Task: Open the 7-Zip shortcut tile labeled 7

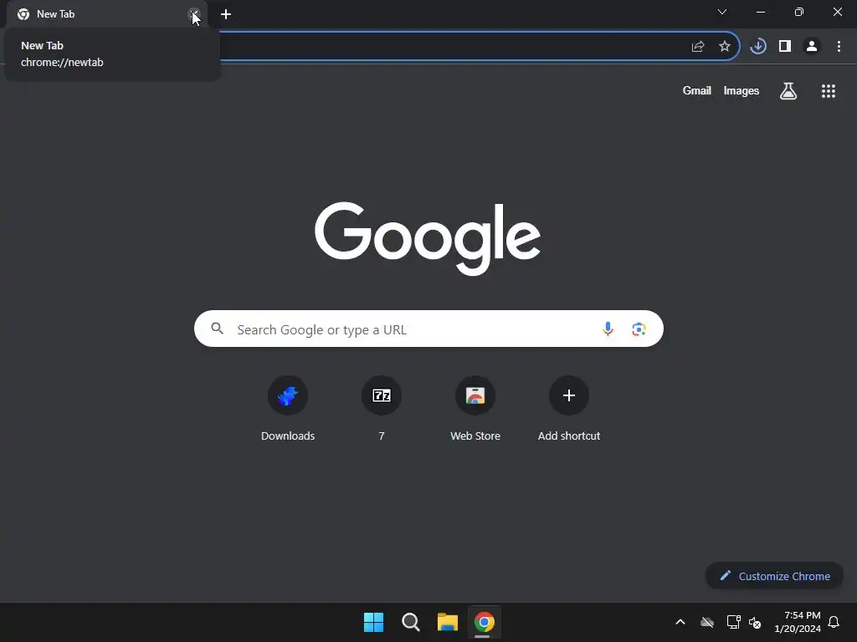Action: [382, 408]
